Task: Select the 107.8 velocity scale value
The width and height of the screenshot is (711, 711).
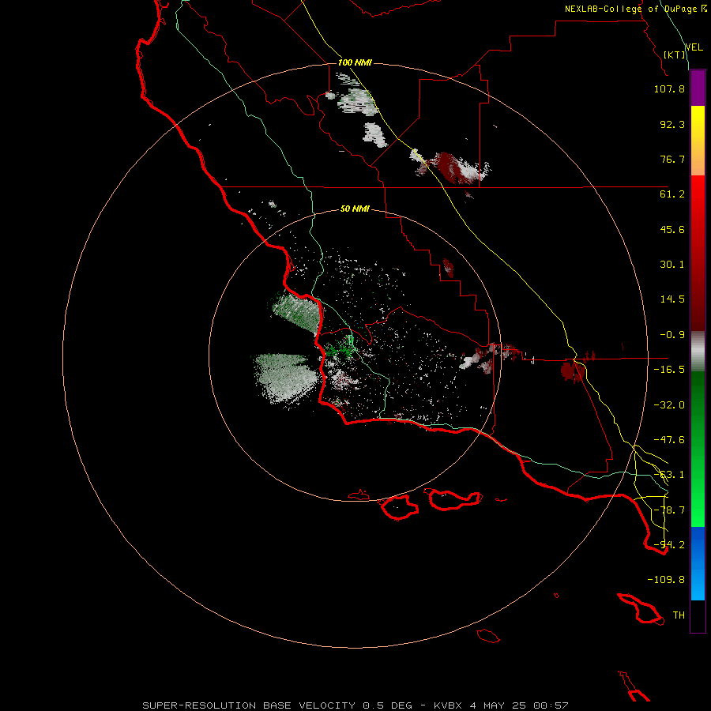Action: 669,88
